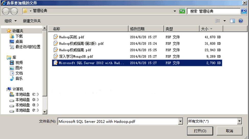This screenshot has width=249, height=139.
Task: Click the PDF icon of Hadoop实战.pdf
Action: pyautogui.click(x=55, y=37)
